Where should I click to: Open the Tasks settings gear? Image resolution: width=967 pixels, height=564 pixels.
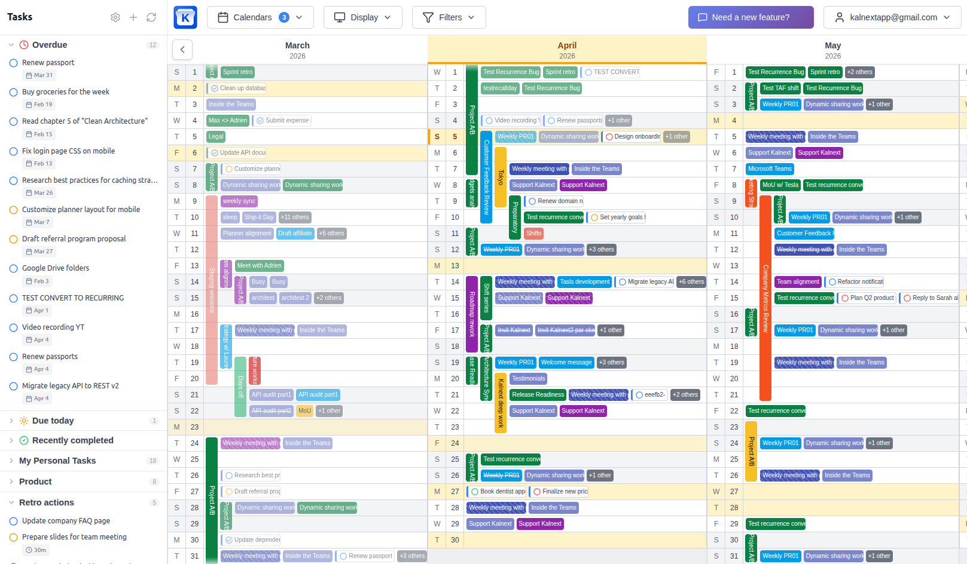pos(115,17)
